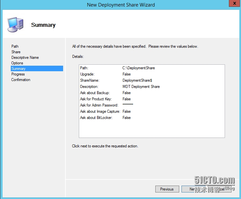Click the Ask about Image Capture: label
Screen dimensions: 241x199
click(x=100, y=111)
